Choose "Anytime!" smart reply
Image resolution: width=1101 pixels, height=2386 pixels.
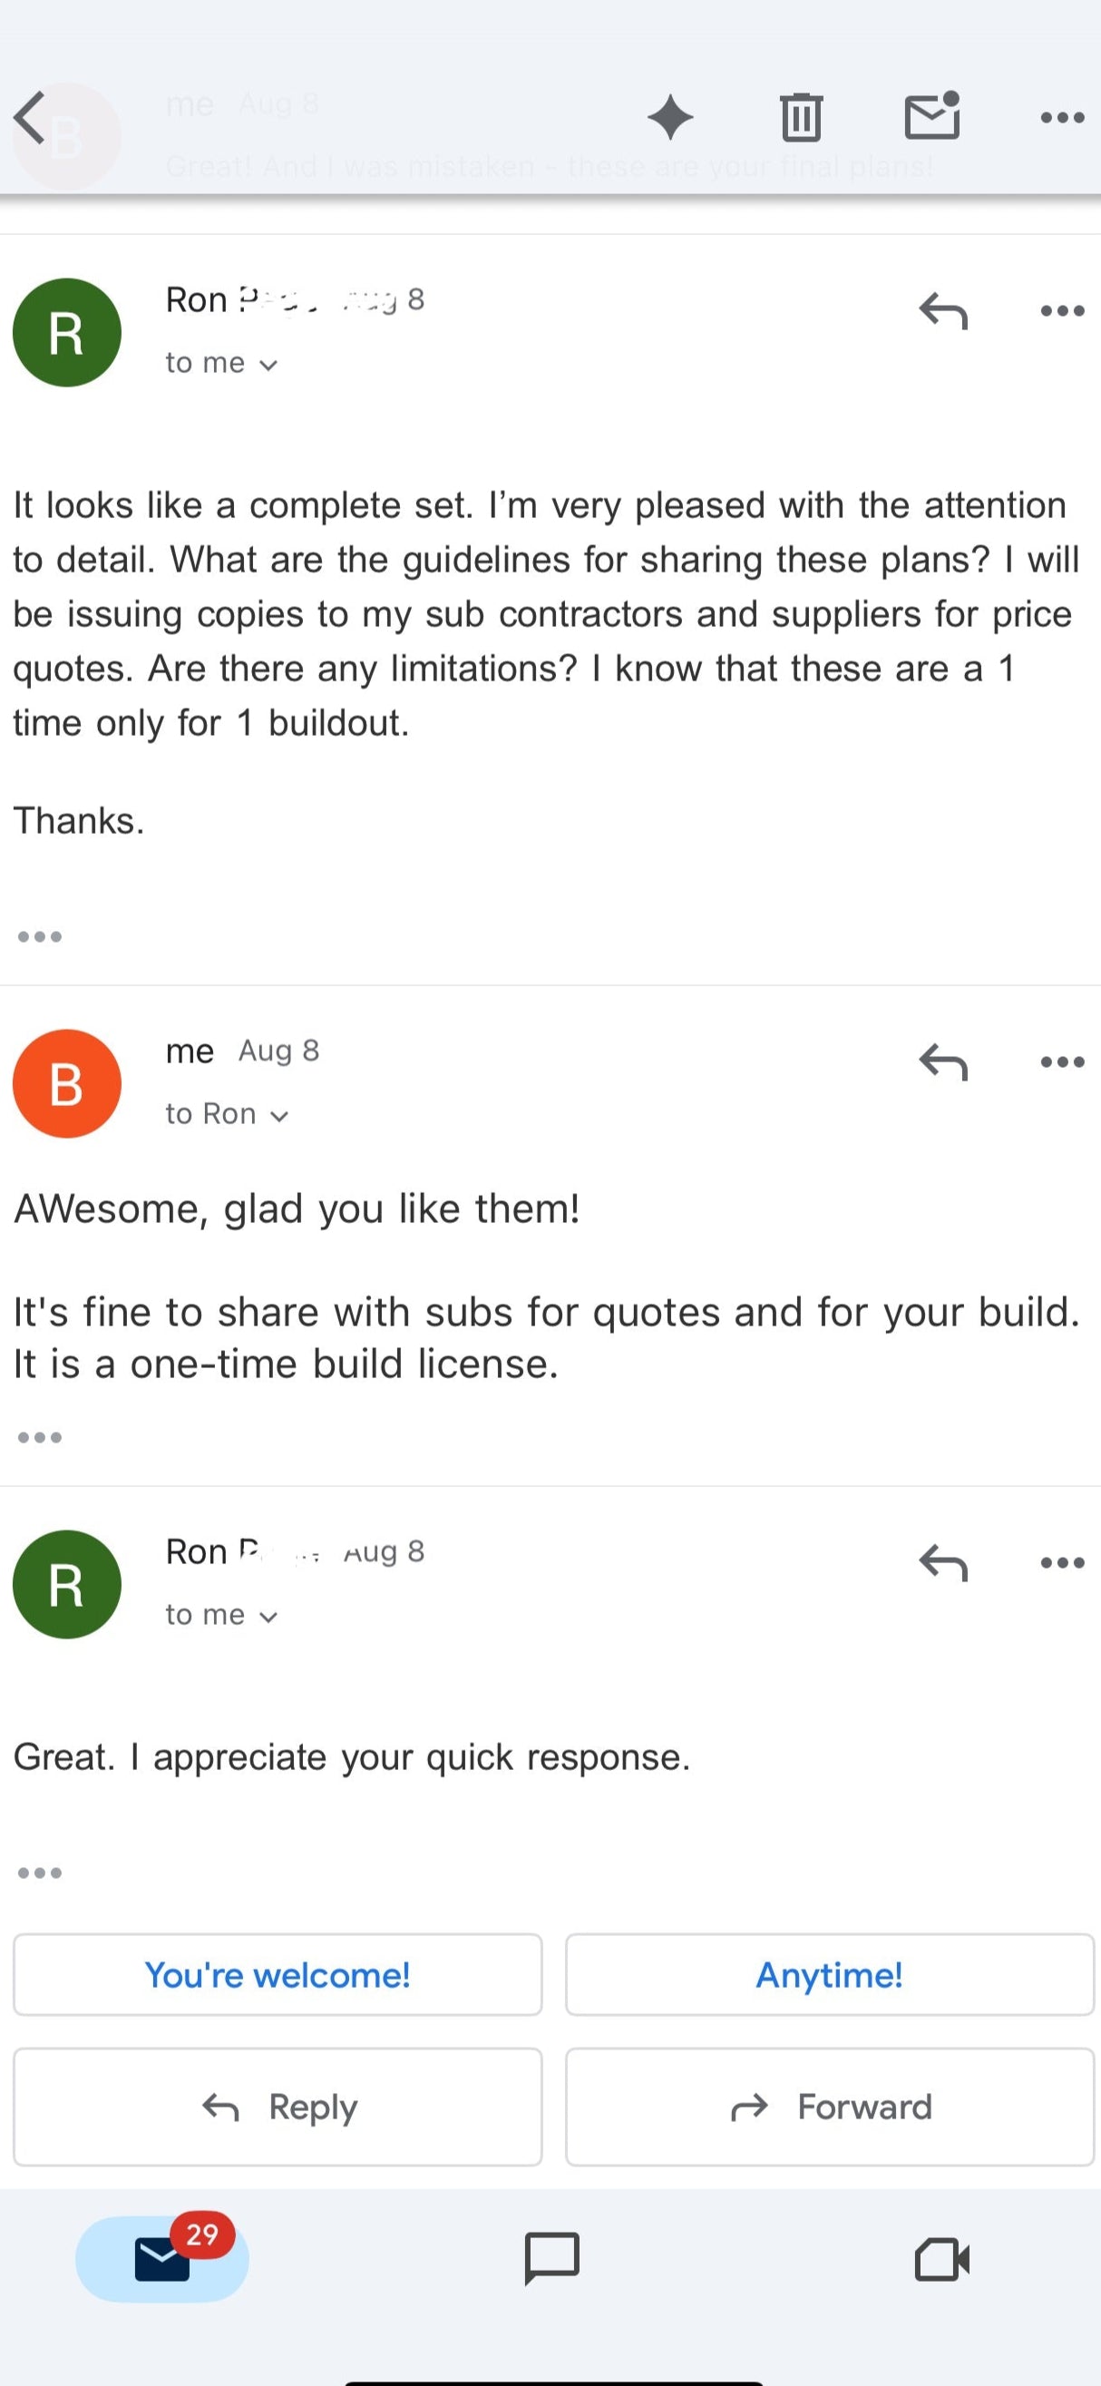tap(830, 1975)
